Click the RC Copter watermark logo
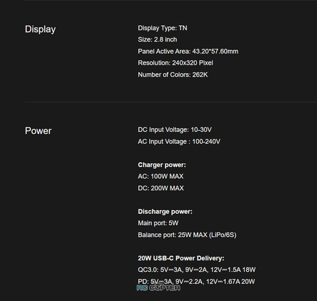317x301 pixels. (158, 288)
